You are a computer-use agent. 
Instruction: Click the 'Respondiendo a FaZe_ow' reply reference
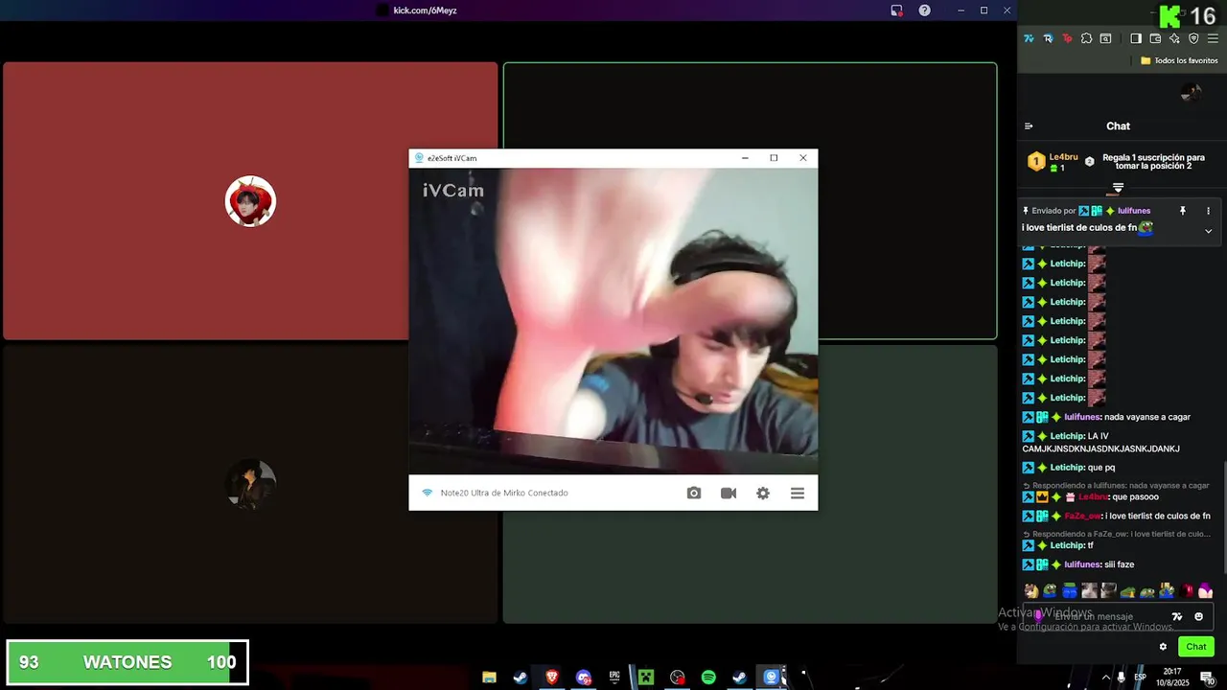(x=1116, y=534)
